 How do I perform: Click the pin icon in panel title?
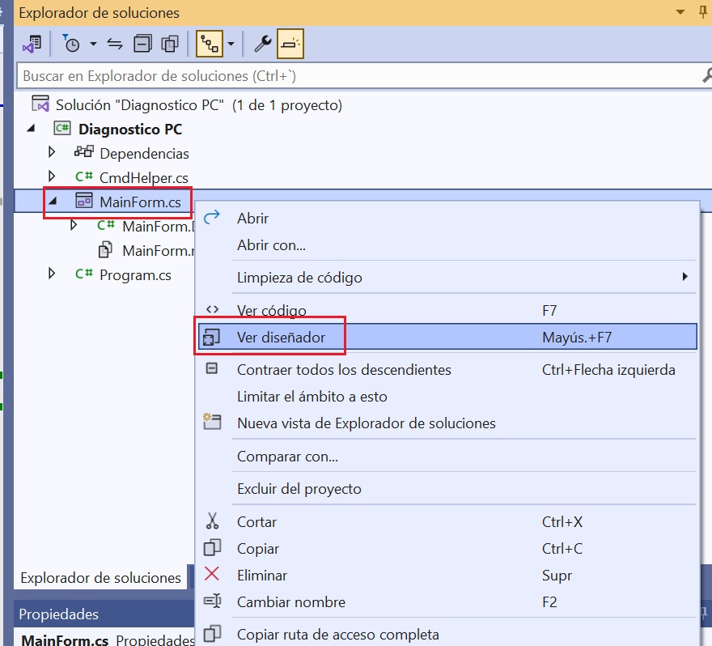pyautogui.click(x=701, y=13)
